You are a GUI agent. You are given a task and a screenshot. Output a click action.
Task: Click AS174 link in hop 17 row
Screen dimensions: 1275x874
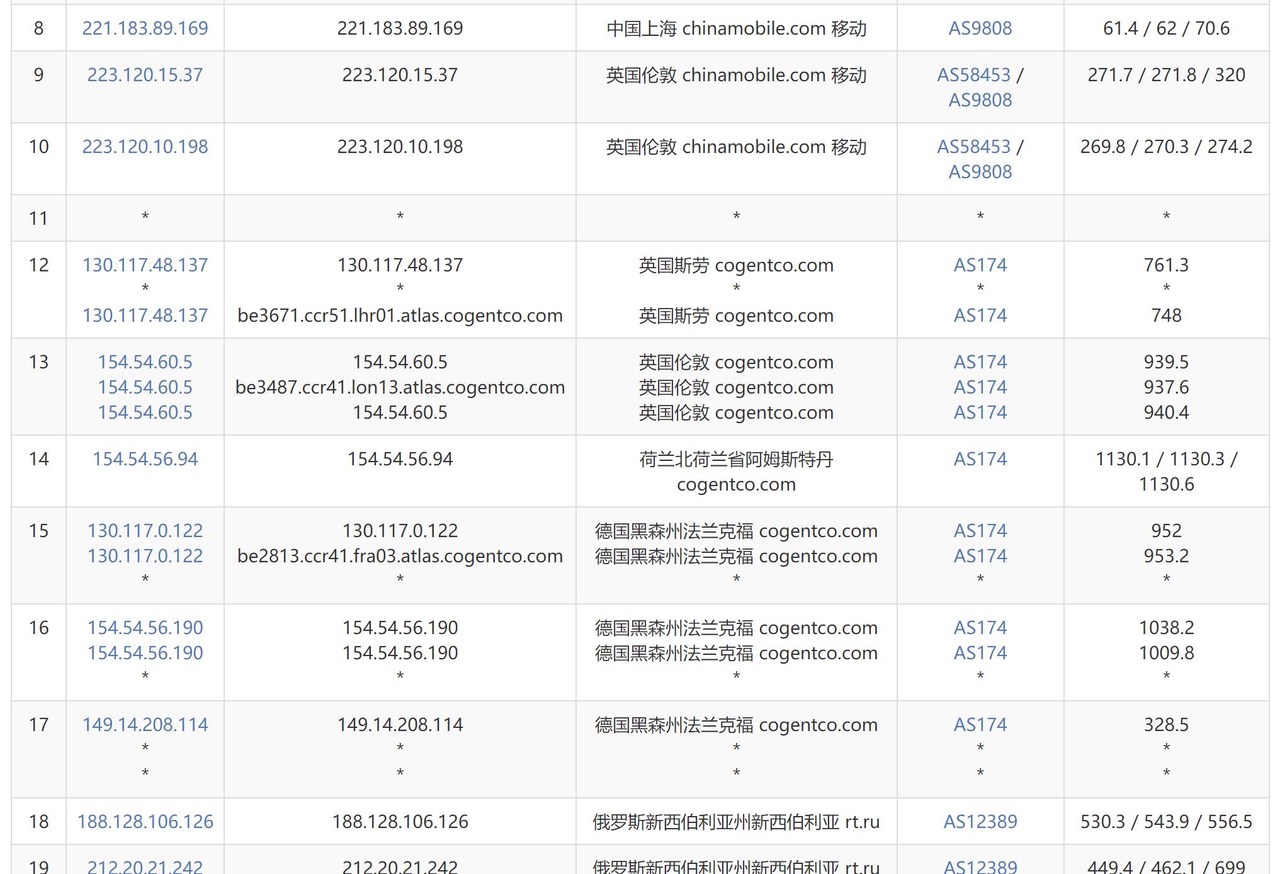980,725
